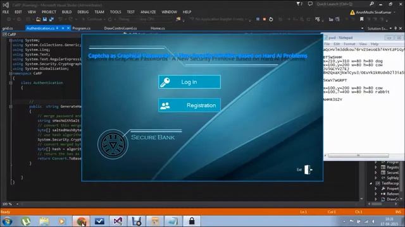The image size is (405, 227).
Task: Click the padlock app taskbar icon
Action: click(192, 221)
